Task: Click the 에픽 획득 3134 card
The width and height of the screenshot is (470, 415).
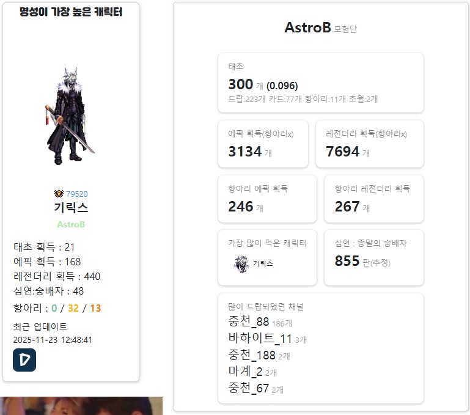Action: tap(263, 144)
